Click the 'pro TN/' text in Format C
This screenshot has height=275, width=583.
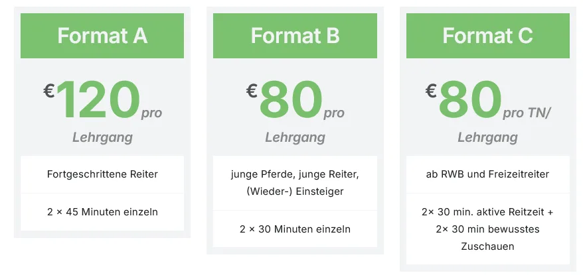(x=527, y=113)
